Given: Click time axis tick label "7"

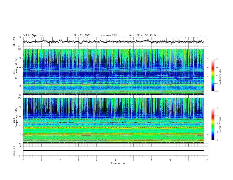Looking at the screenshot, I should 152,160.
